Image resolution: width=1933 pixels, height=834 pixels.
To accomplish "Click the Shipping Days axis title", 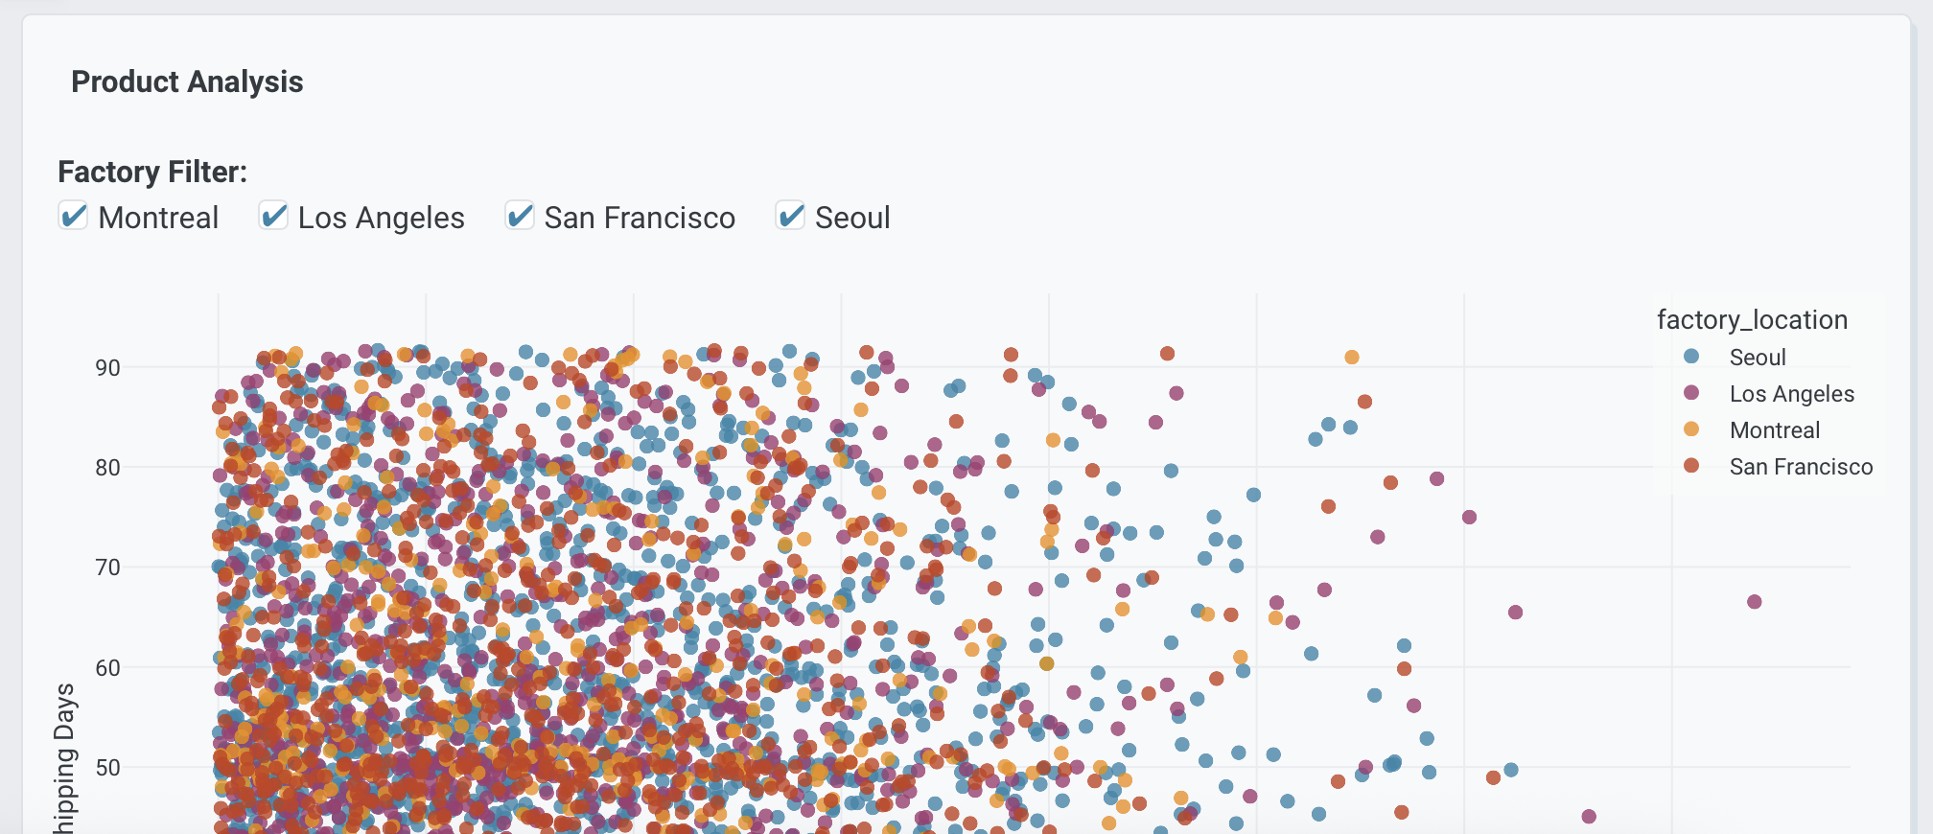I will click(64, 757).
